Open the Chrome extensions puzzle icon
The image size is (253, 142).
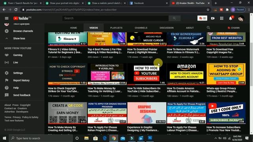pos(227,9)
